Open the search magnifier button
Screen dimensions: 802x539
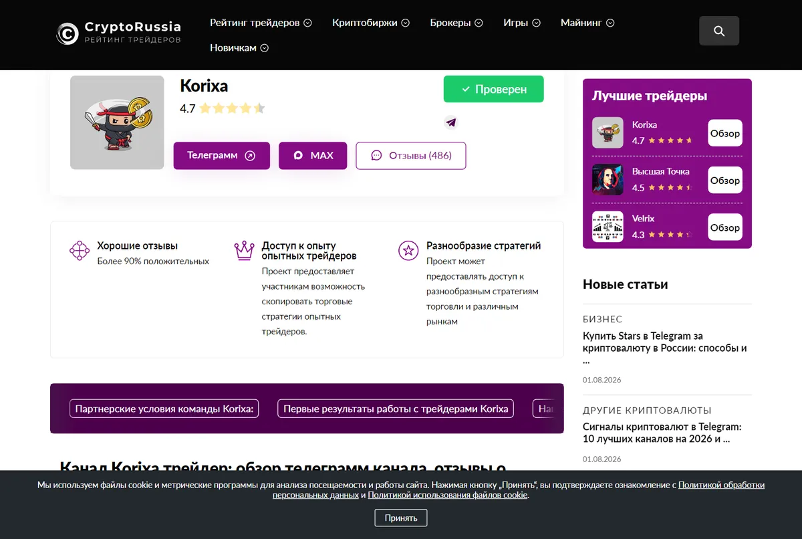[x=719, y=31]
